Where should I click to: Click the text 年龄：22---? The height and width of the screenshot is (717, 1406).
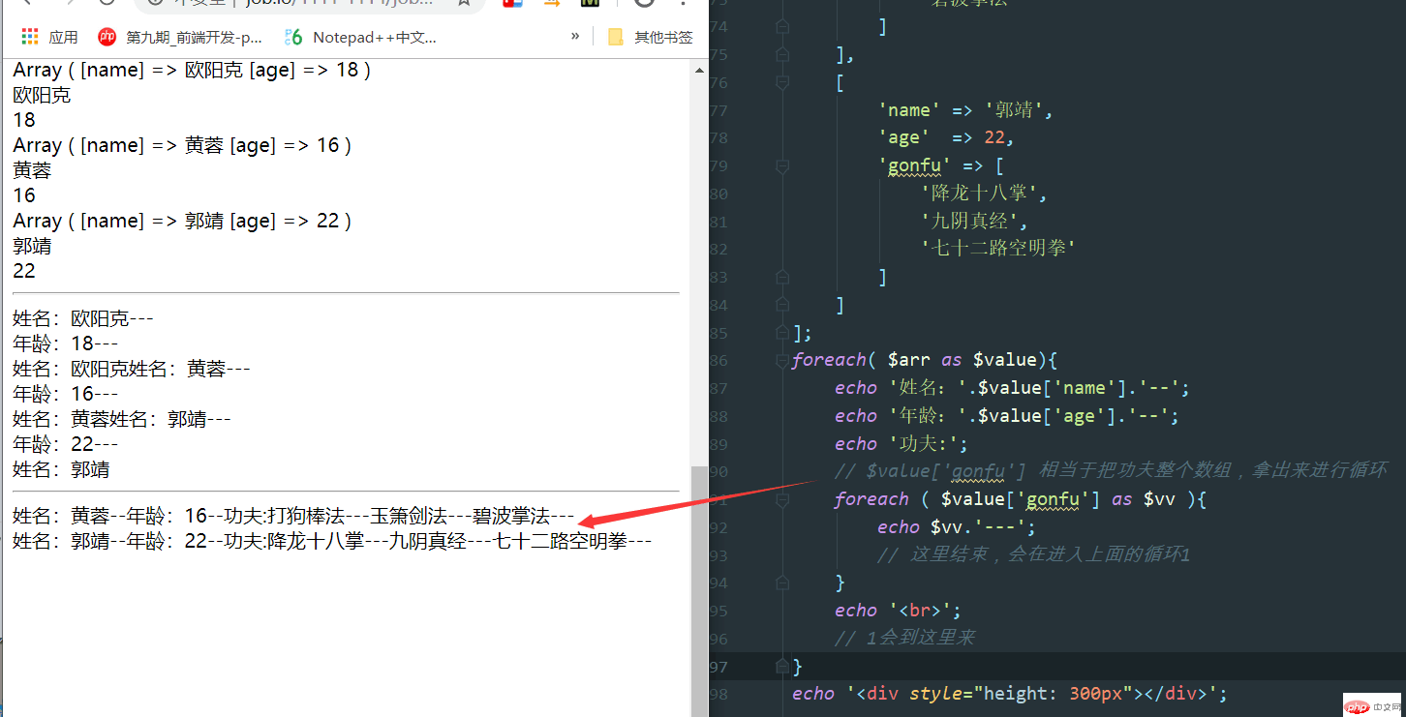coord(66,444)
